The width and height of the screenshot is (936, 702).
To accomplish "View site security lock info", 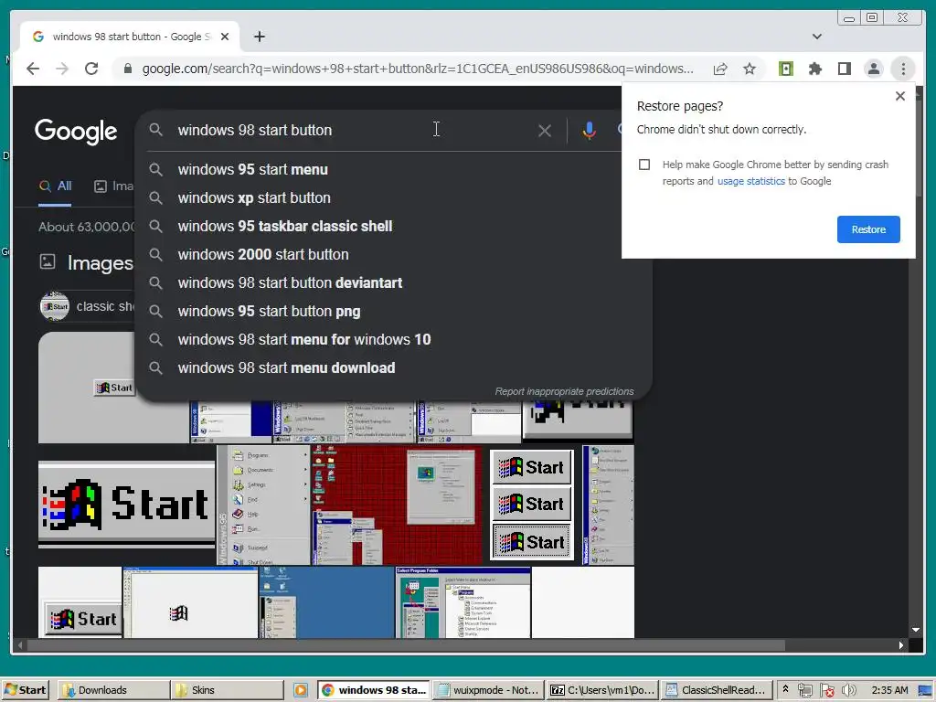I will click(127, 69).
